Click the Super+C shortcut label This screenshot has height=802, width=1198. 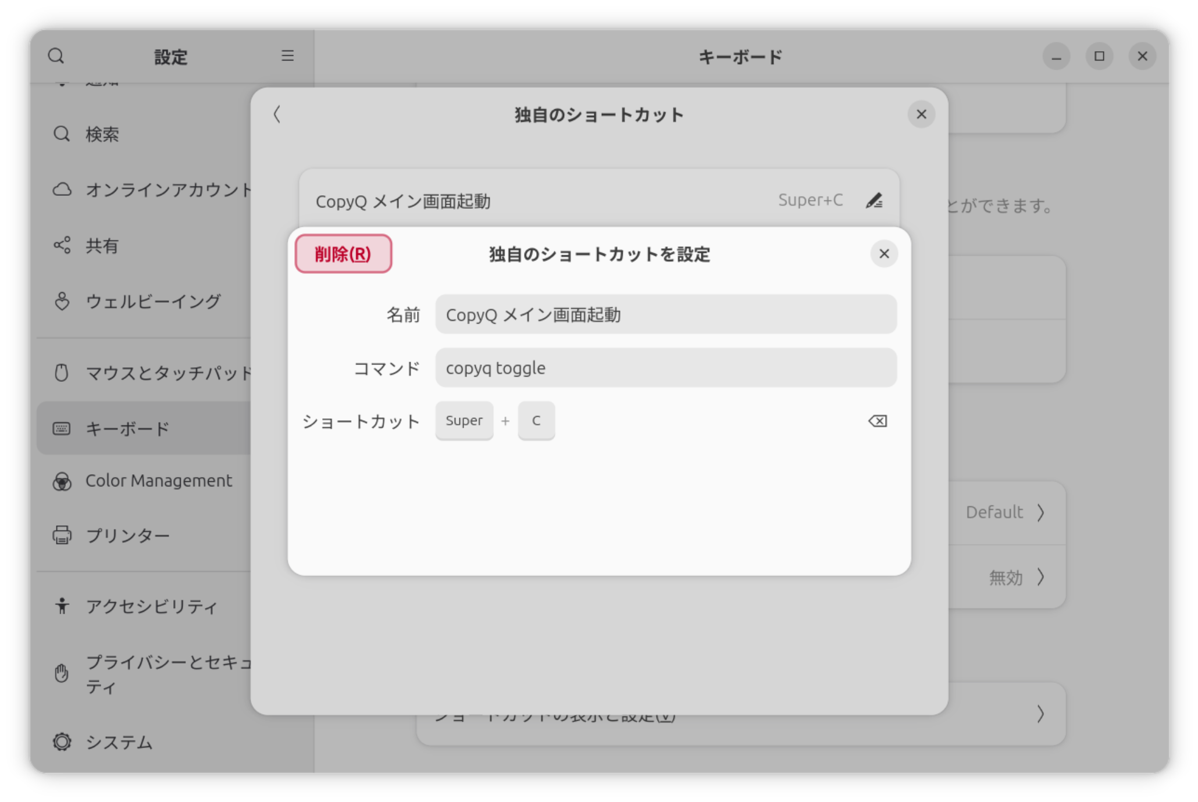click(811, 201)
